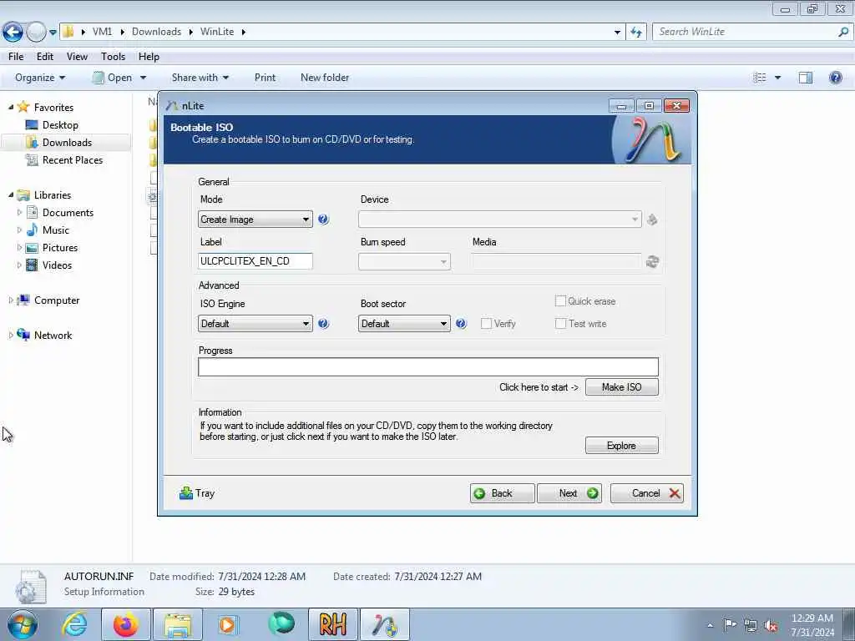Click Explorer back navigation arrow
The image size is (855, 641).
13,33
